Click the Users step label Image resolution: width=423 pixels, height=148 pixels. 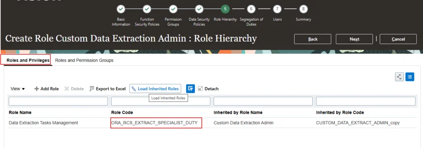(277, 19)
